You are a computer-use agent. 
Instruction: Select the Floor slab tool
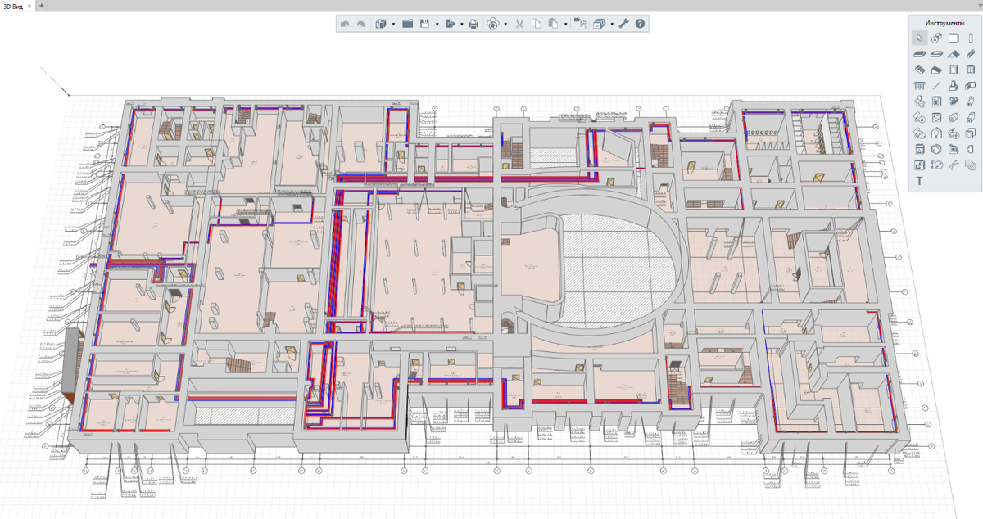click(x=919, y=53)
